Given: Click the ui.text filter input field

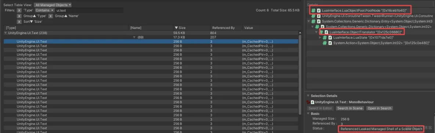Looking at the screenshot, I should (90, 10).
